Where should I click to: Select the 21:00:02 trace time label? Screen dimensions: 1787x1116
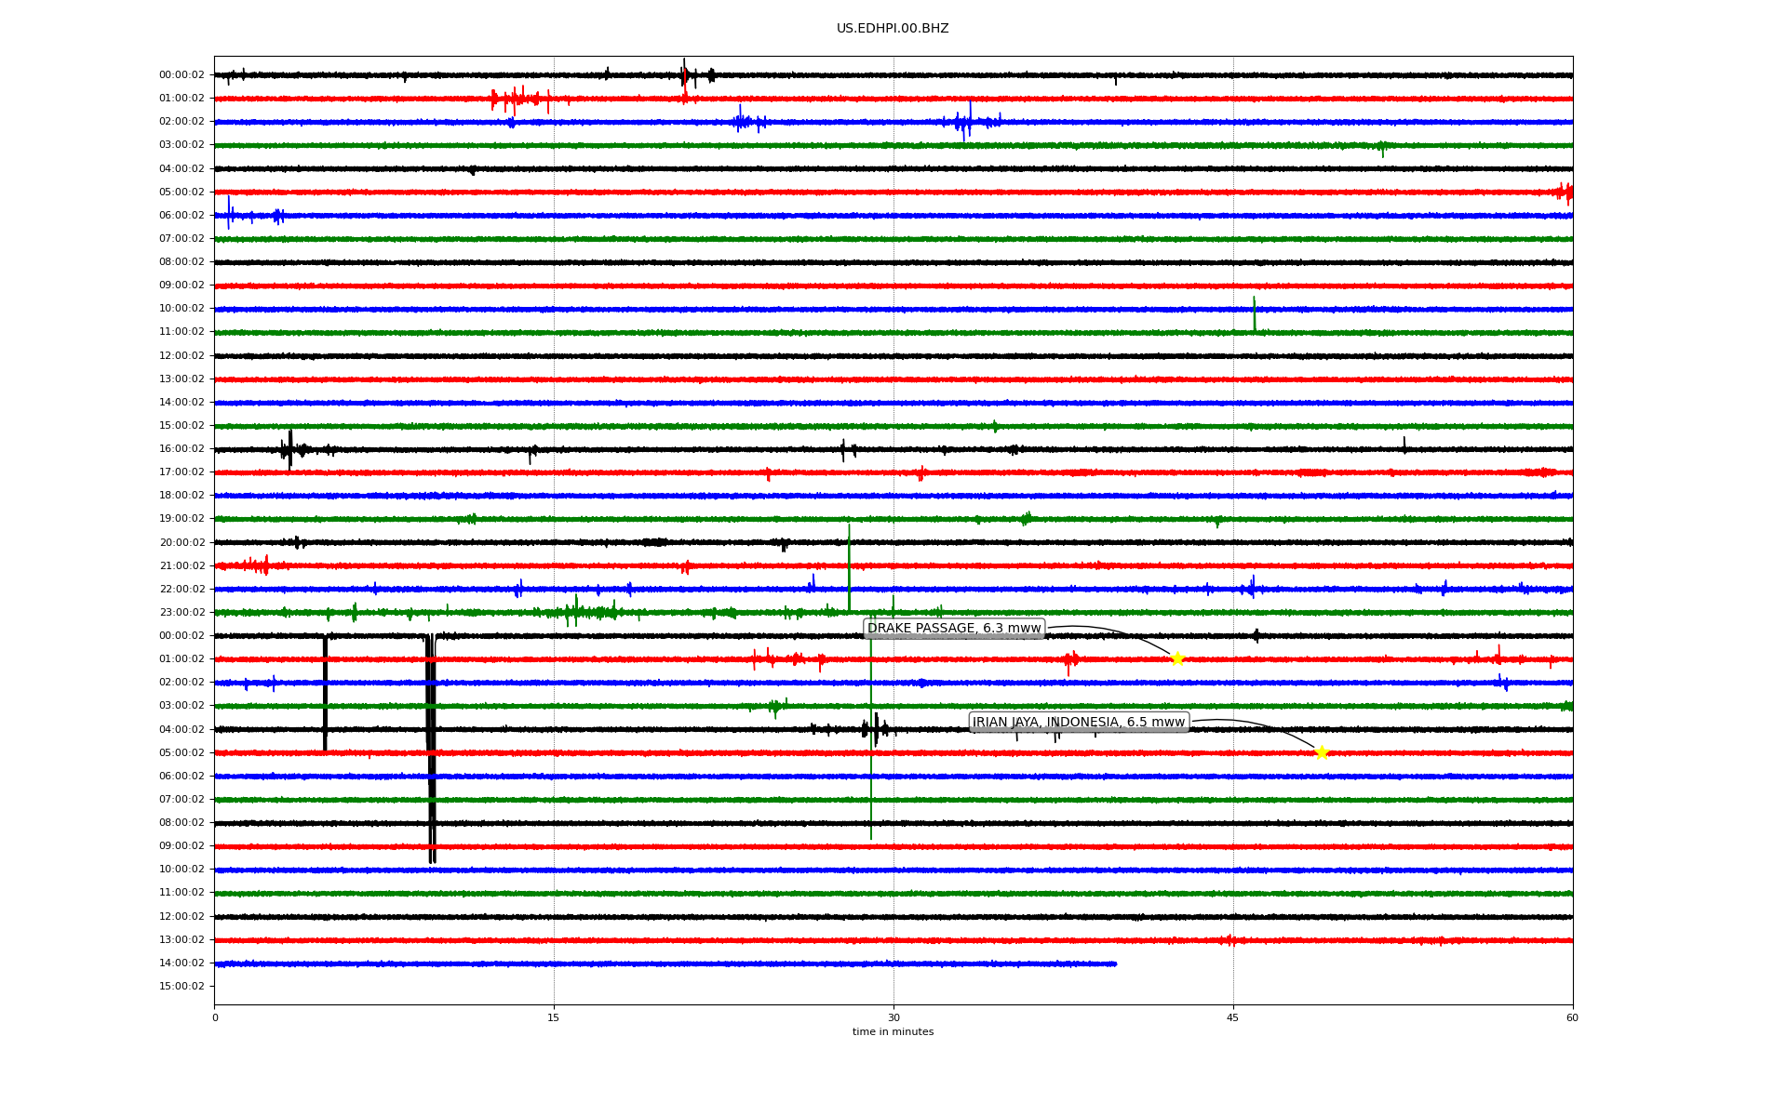pos(181,566)
